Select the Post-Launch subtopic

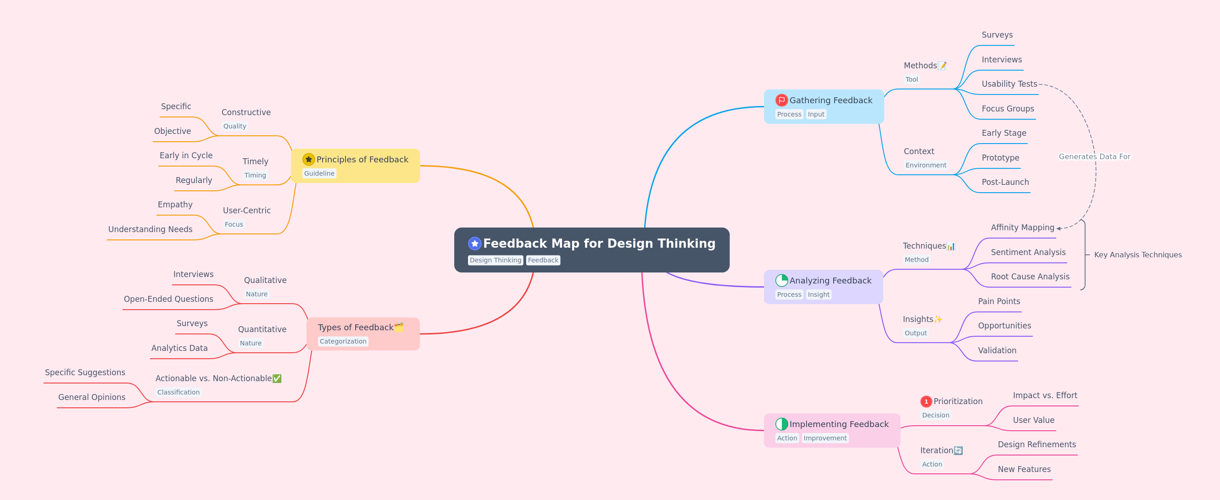(1005, 182)
